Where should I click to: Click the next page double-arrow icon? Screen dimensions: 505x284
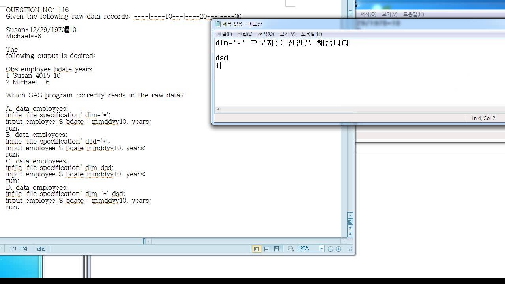(x=350, y=234)
